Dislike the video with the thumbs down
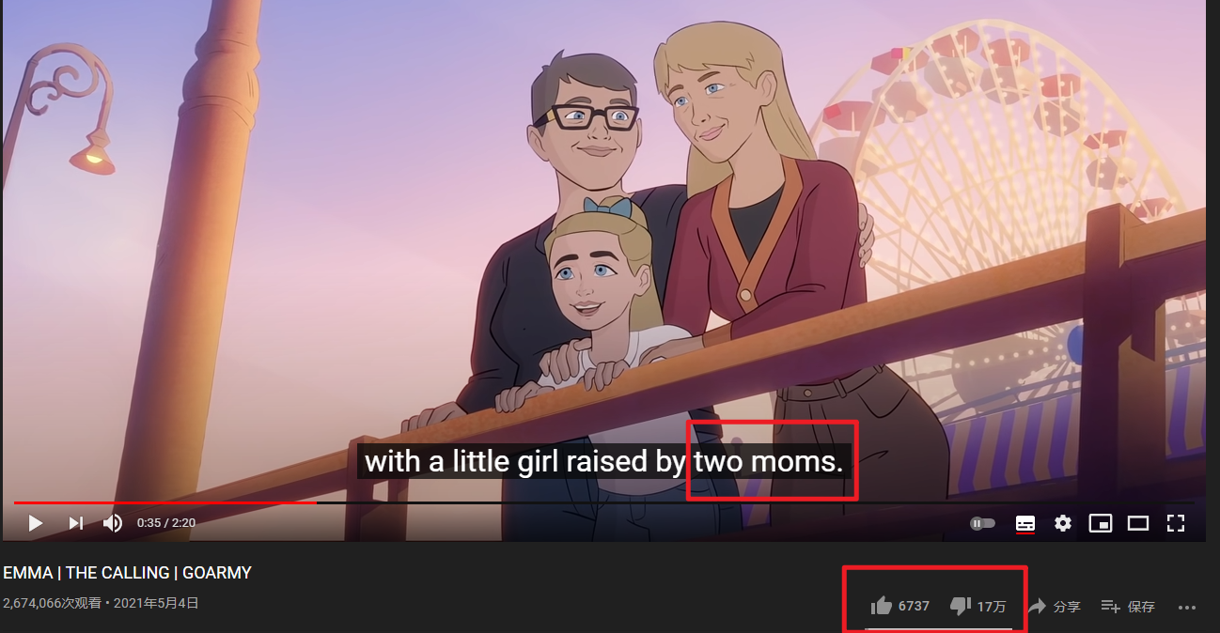 click(960, 606)
